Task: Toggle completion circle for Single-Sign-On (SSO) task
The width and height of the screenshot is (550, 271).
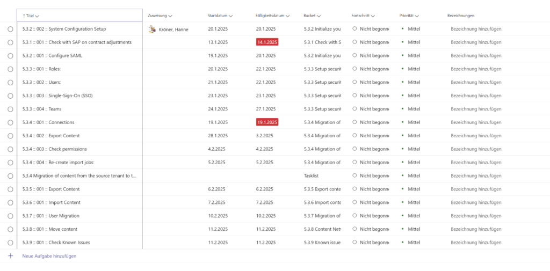Action: [10, 96]
